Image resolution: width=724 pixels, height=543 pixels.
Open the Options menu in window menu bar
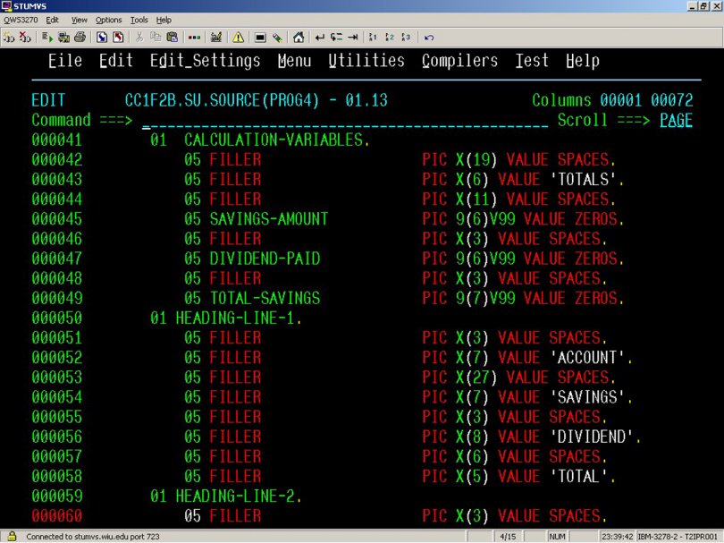point(108,20)
